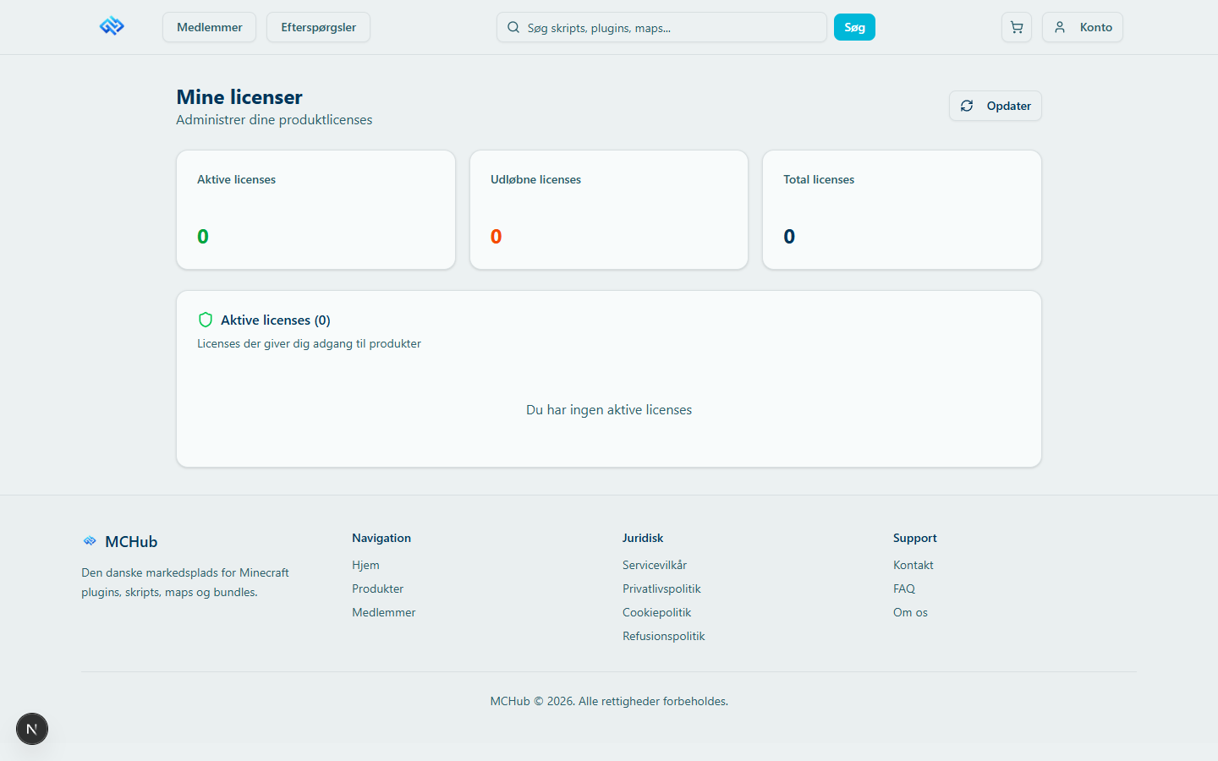
Task: Open Produkter footer link
Action: [378, 589]
